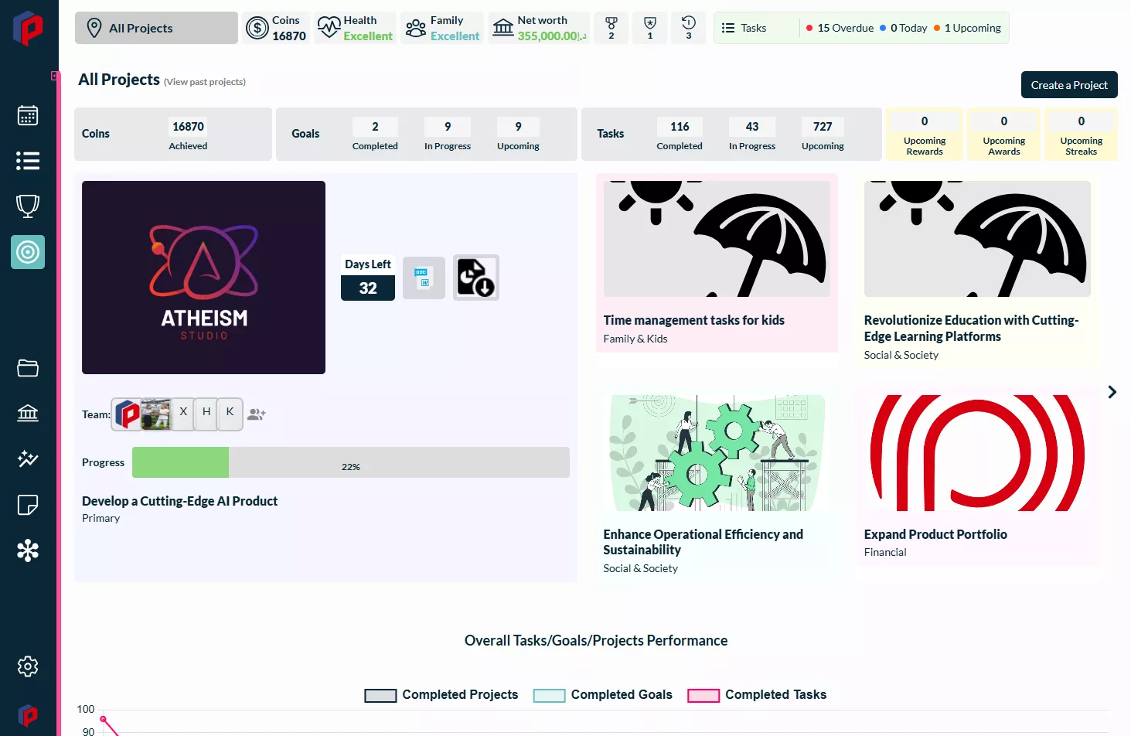Open Enhance Operational Efficiency project title

703,542
